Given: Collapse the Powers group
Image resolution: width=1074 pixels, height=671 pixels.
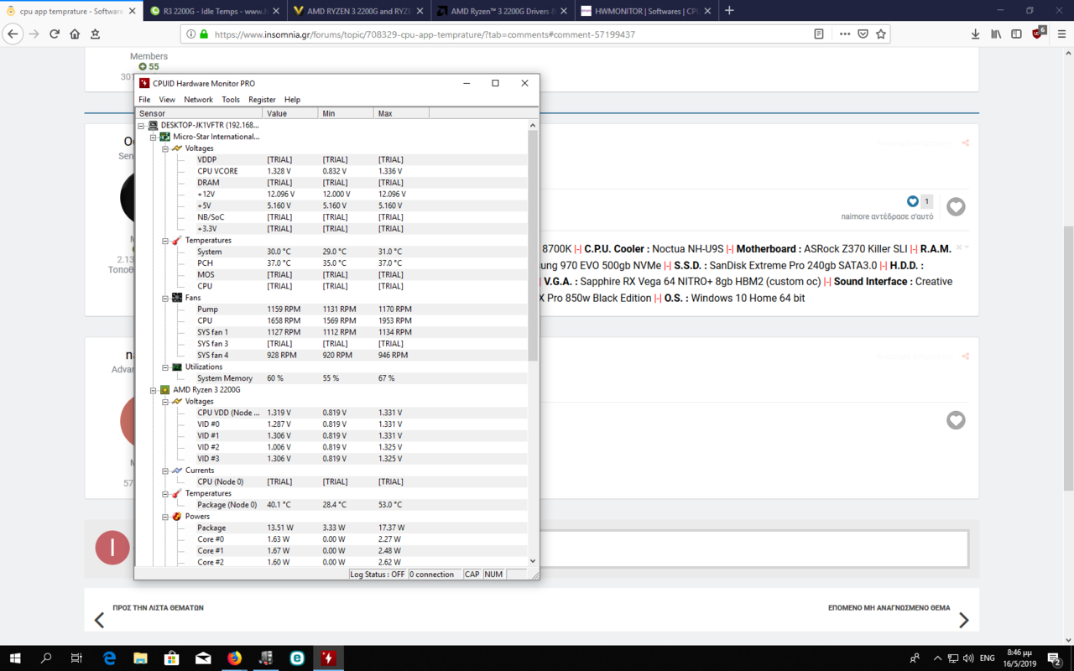Looking at the screenshot, I should tap(165, 517).
